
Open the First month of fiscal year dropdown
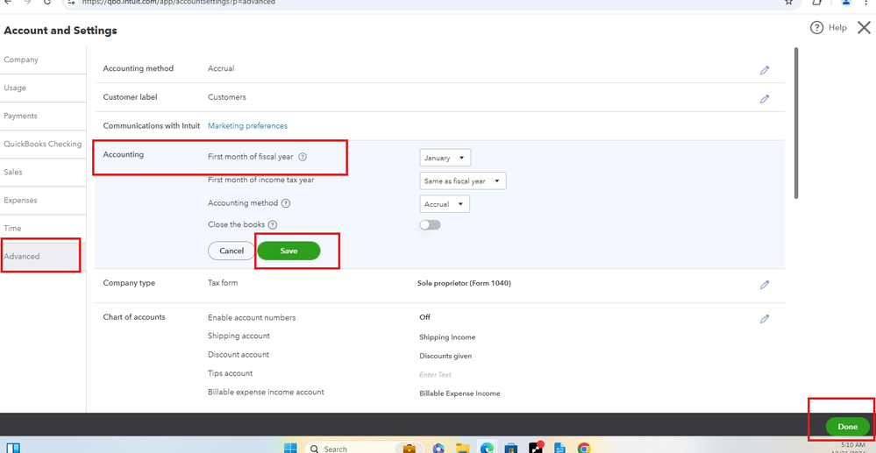tap(445, 158)
